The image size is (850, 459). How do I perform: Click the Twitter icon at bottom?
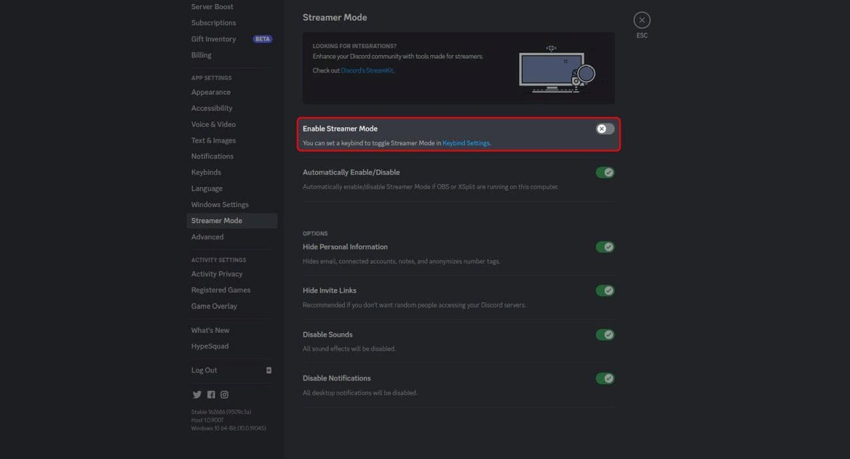(x=197, y=394)
